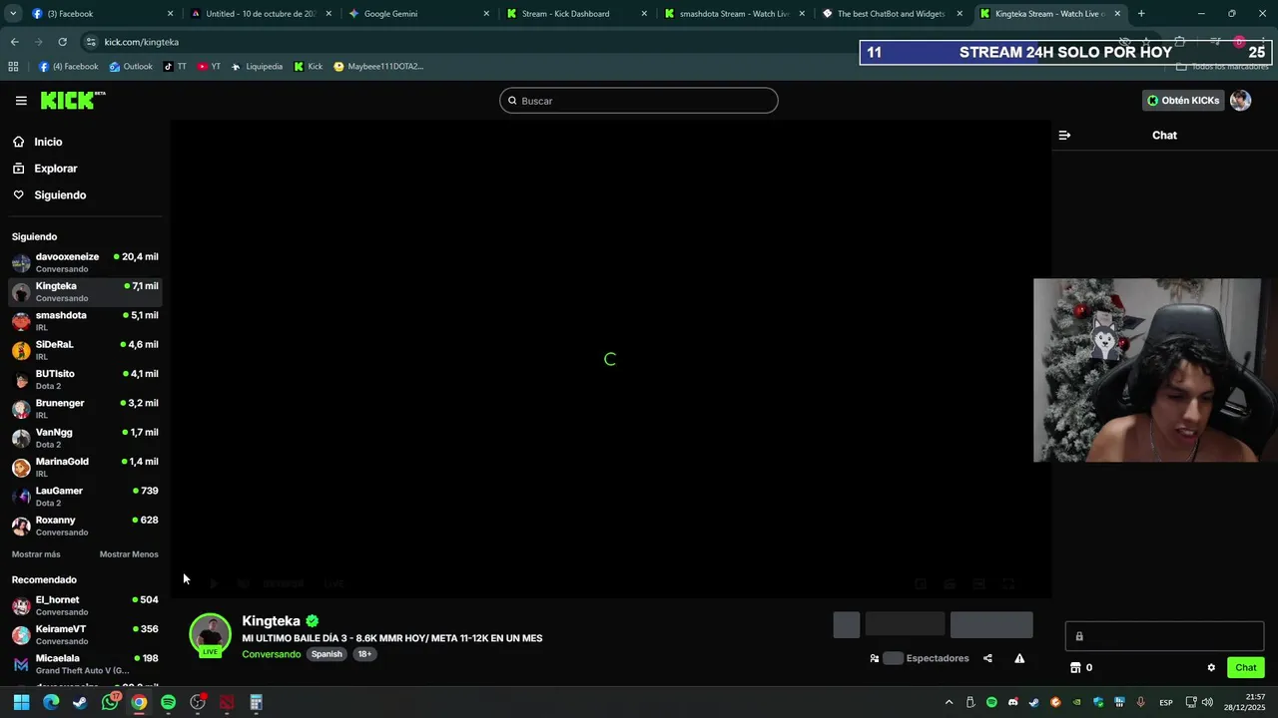Go to Inicio in the sidebar
The image size is (1278, 718).
click(x=48, y=142)
